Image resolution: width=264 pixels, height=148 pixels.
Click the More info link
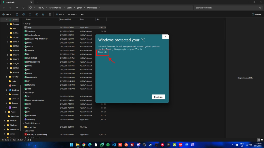coord(103,52)
